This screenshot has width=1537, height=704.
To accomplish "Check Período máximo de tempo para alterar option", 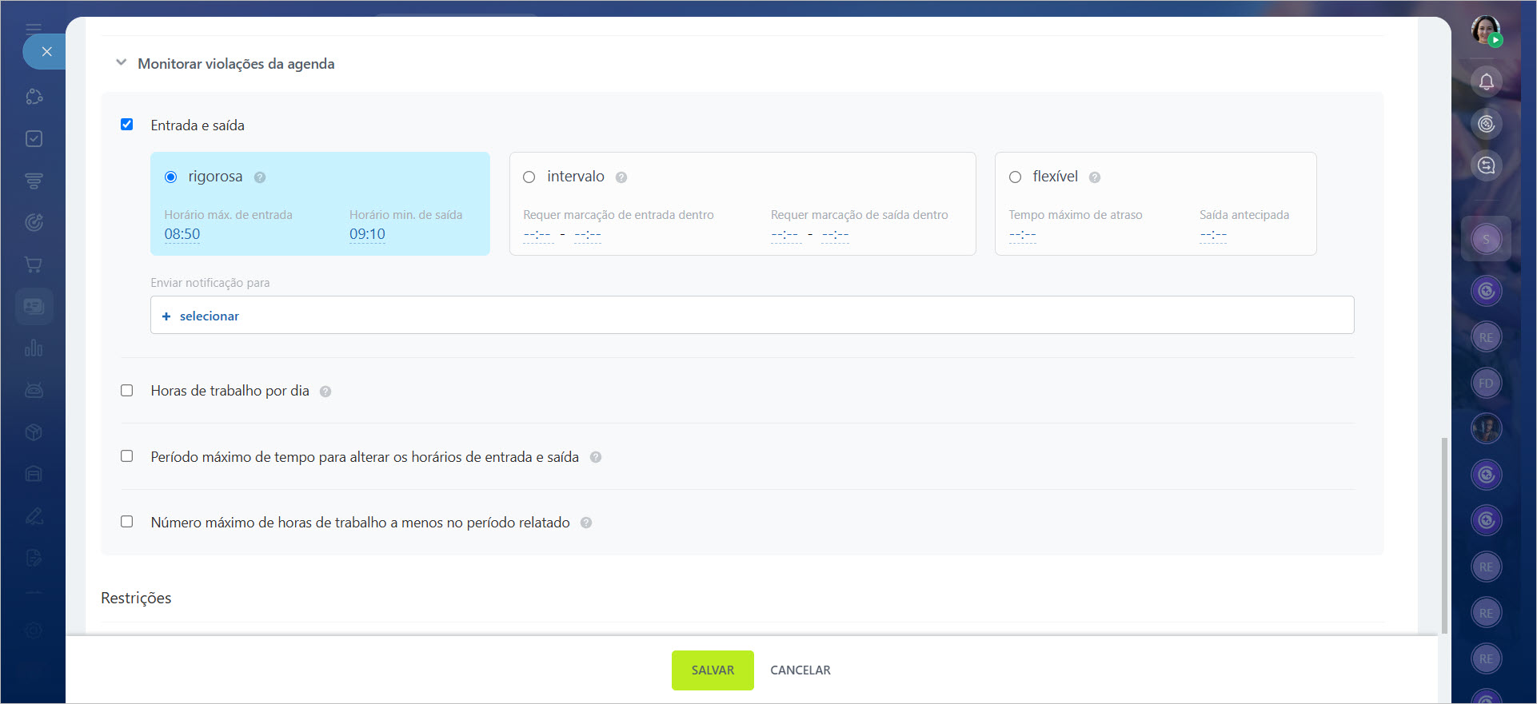I will [x=126, y=456].
